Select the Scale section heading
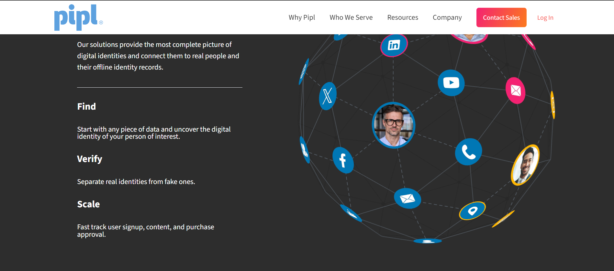Image resolution: width=614 pixels, height=271 pixels. [88, 204]
